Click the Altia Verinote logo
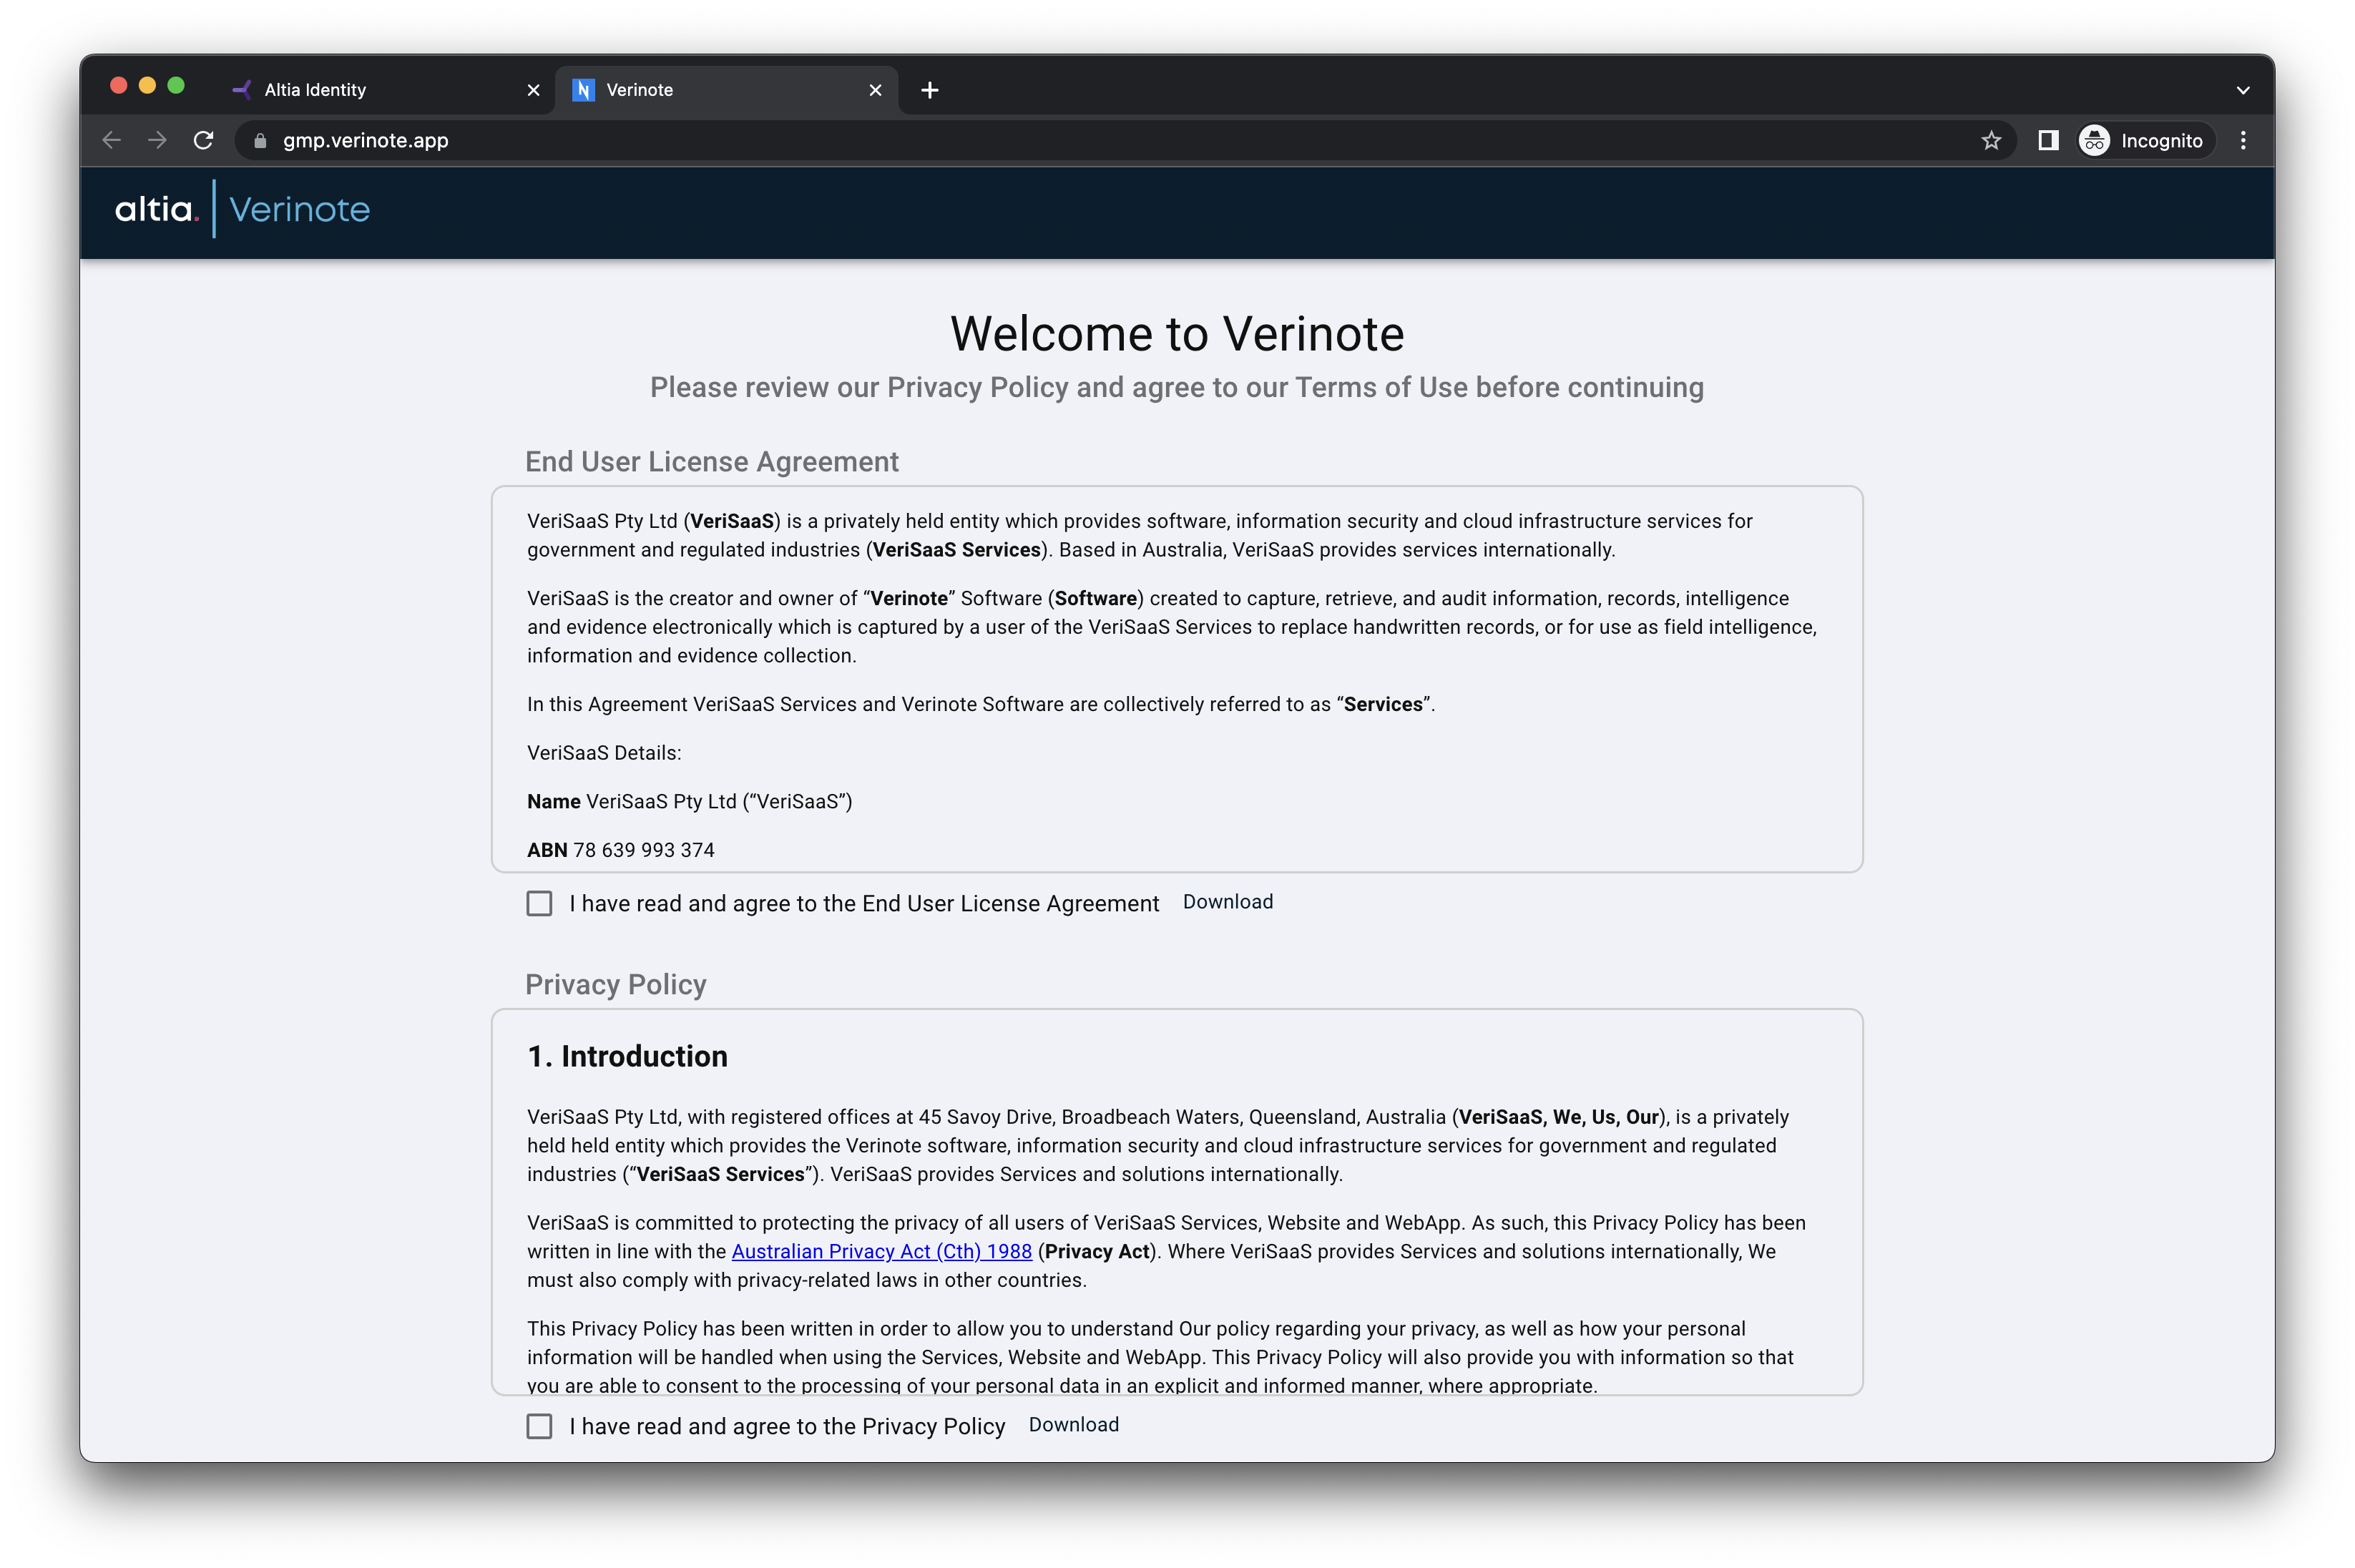The width and height of the screenshot is (2355, 1568). tap(242, 209)
